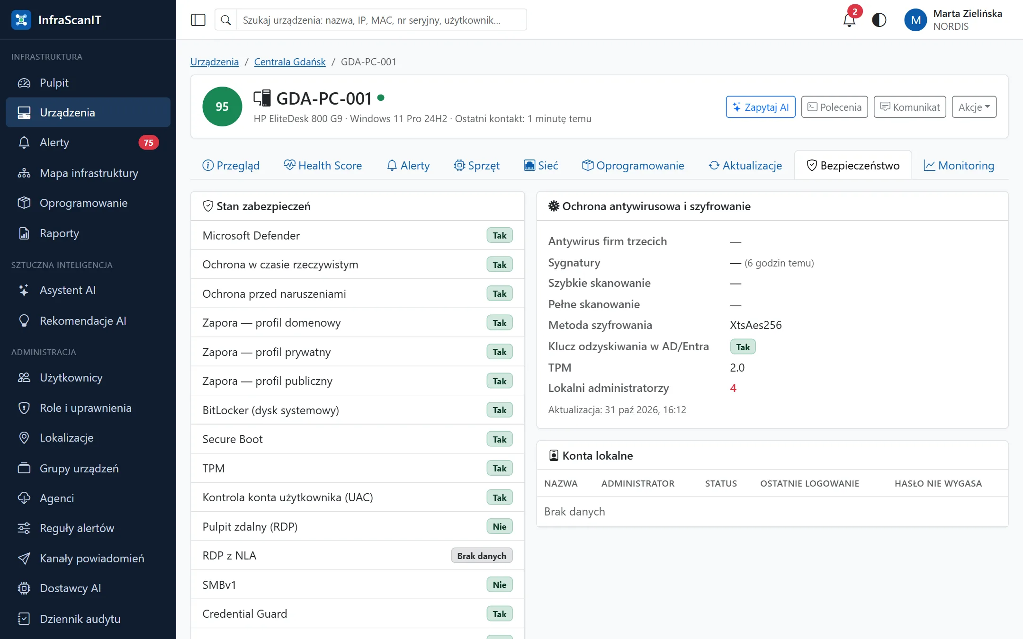Expand the Akcje dropdown button

pos(974,107)
